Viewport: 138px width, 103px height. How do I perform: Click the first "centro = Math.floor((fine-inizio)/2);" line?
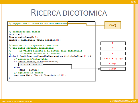(x=35, y=40)
